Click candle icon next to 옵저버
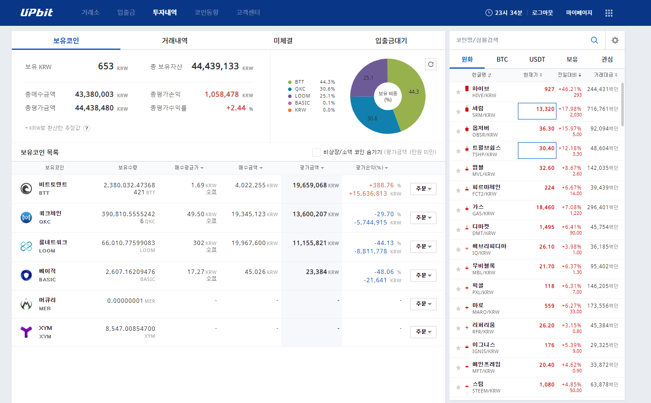Image resolution: width=651 pixels, height=403 pixels. tap(467, 129)
